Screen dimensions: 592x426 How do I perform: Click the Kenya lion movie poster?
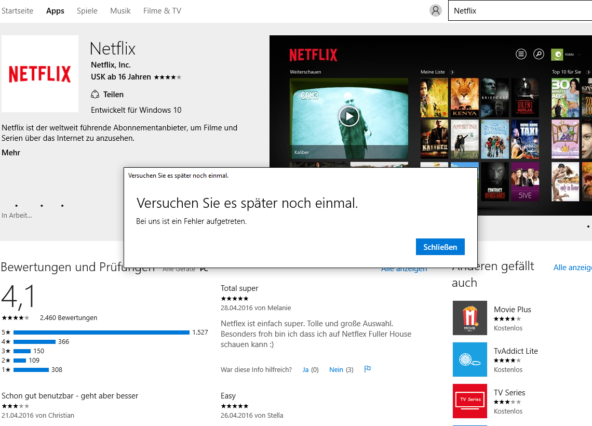pos(464,98)
